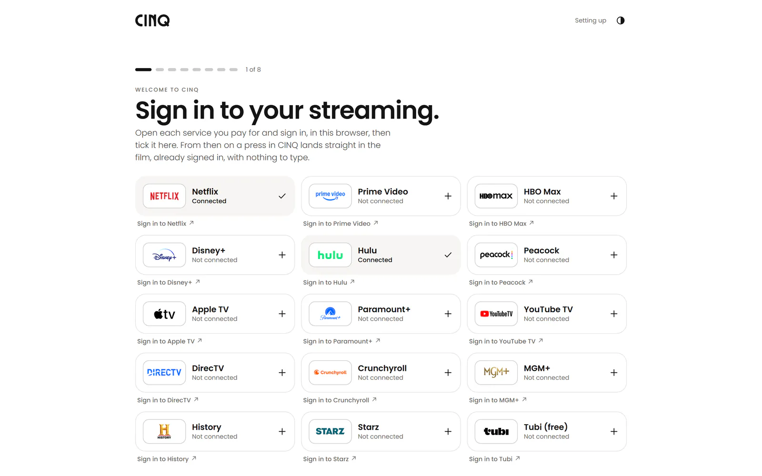Screen dimensions: 762x476
Task: Mark Crunchyroll connected with plus
Action: point(448,373)
